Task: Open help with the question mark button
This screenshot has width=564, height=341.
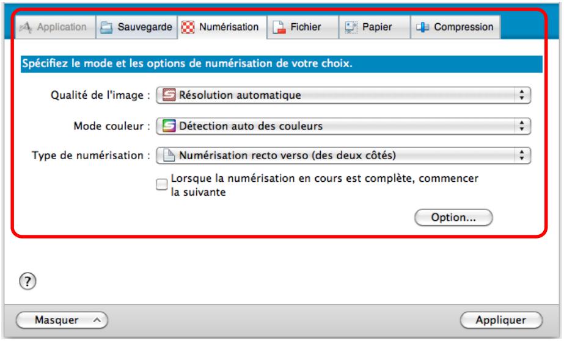Action: click(x=27, y=281)
